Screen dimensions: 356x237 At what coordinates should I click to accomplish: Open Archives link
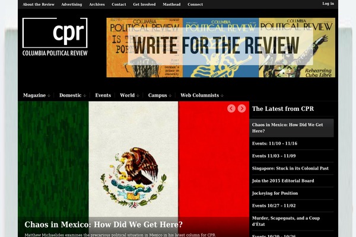coord(97,4)
